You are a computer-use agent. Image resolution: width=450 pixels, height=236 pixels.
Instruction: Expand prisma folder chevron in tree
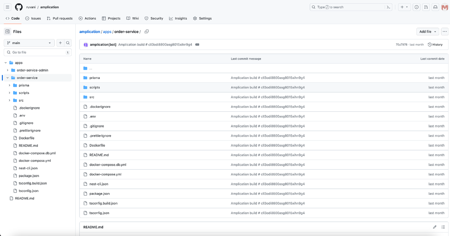10,85
